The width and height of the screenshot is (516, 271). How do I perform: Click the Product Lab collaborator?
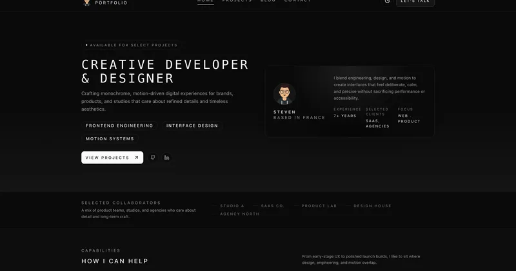pyautogui.click(x=319, y=206)
